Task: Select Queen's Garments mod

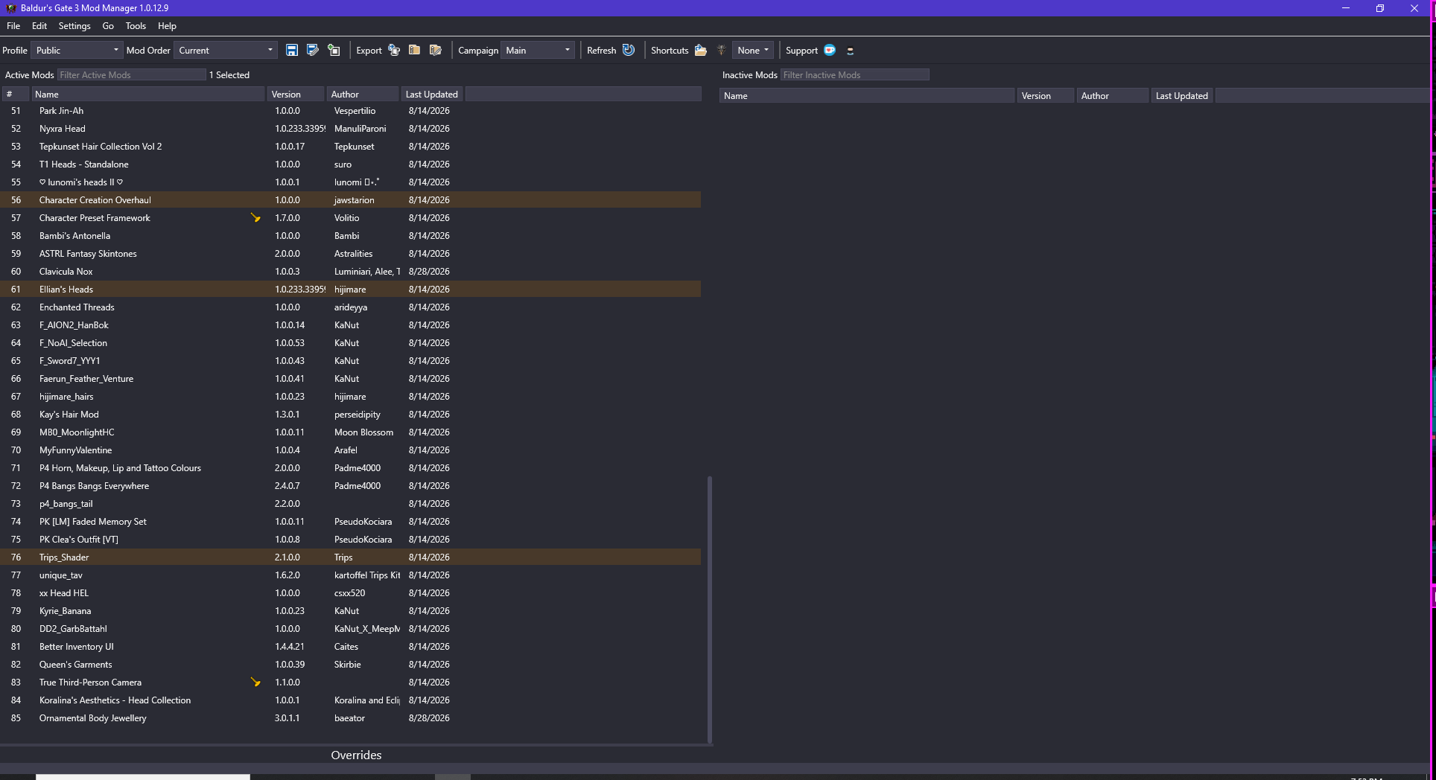Action: point(76,664)
